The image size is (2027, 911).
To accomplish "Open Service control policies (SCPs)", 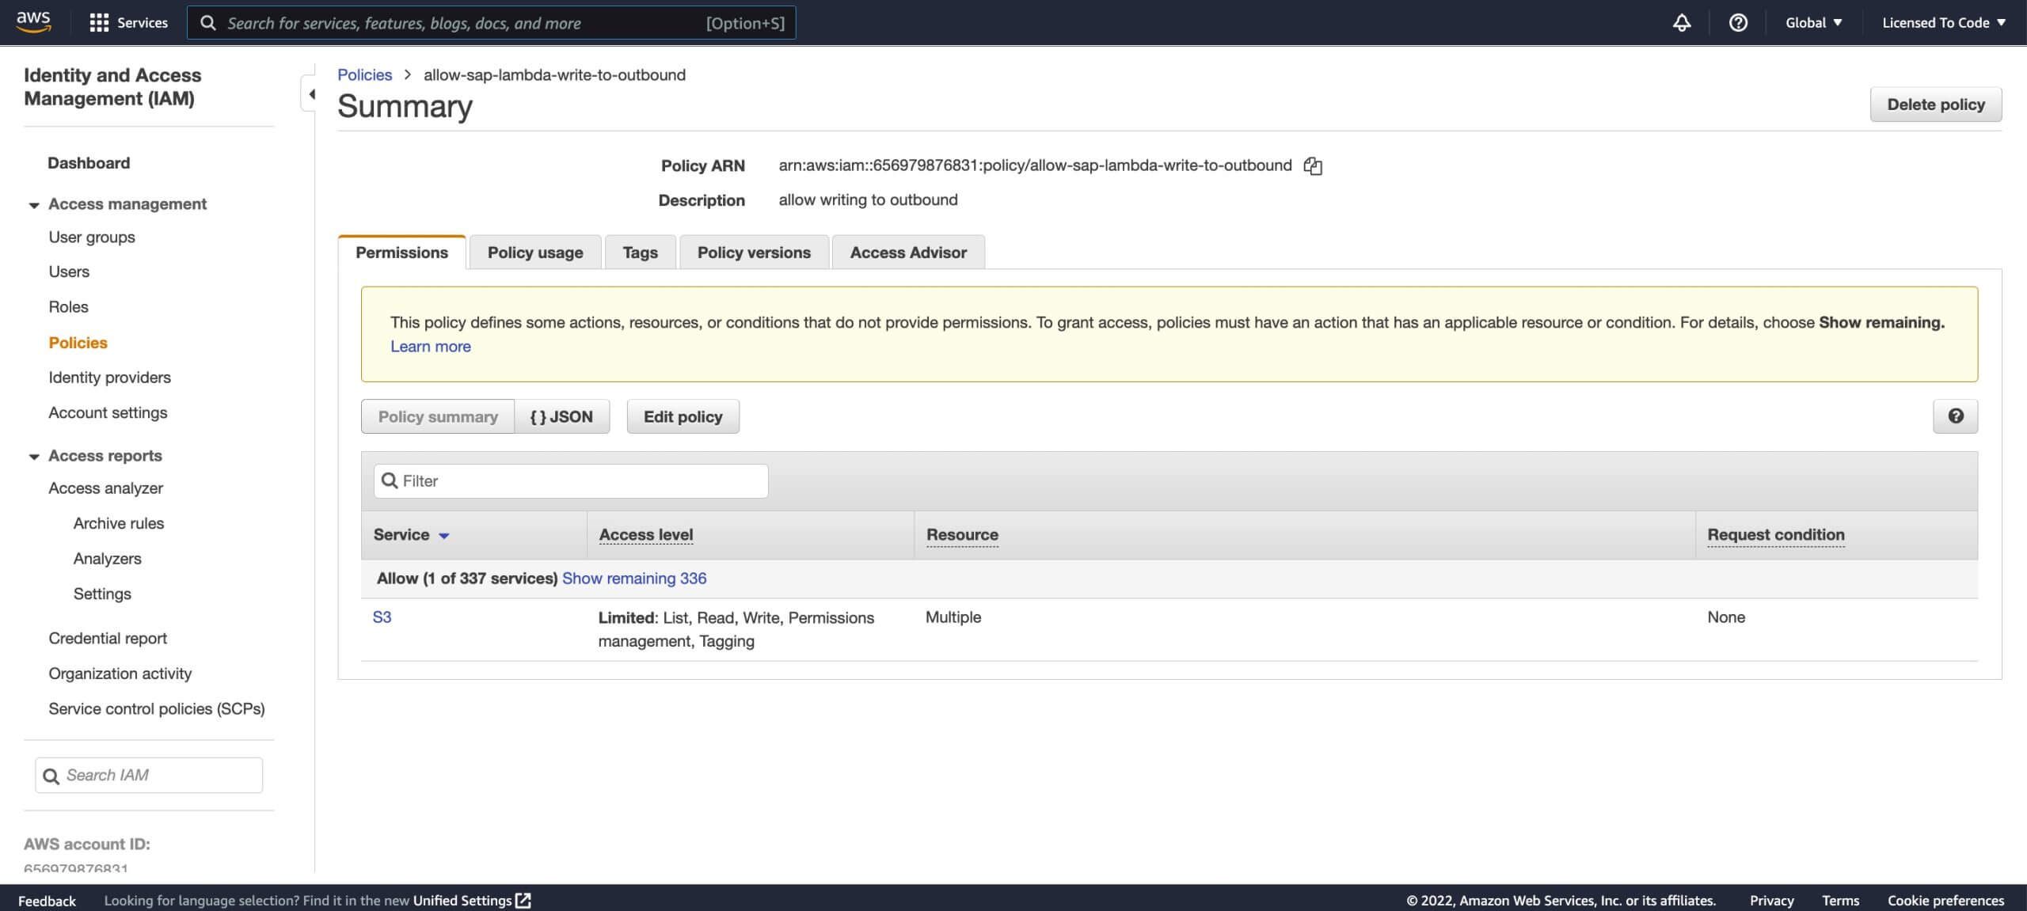I will [x=157, y=708].
